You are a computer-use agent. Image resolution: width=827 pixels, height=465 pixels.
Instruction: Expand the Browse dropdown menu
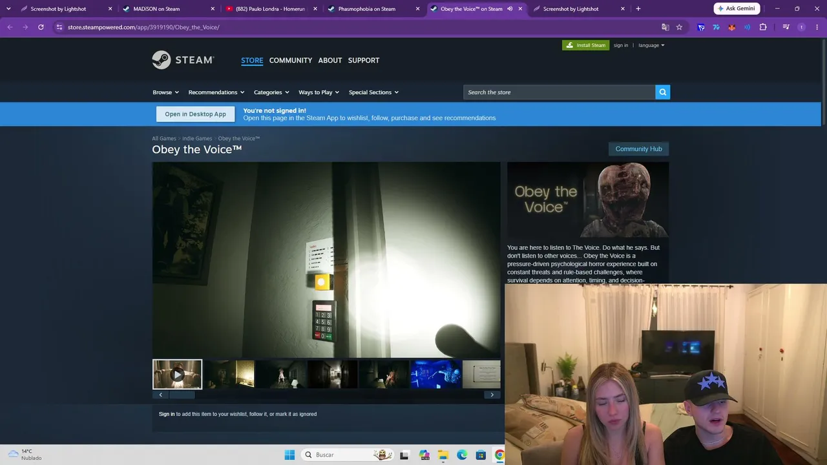(x=165, y=92)
